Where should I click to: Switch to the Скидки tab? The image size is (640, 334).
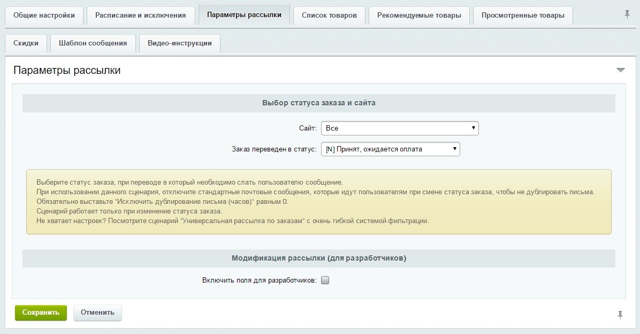coord(26,43)
